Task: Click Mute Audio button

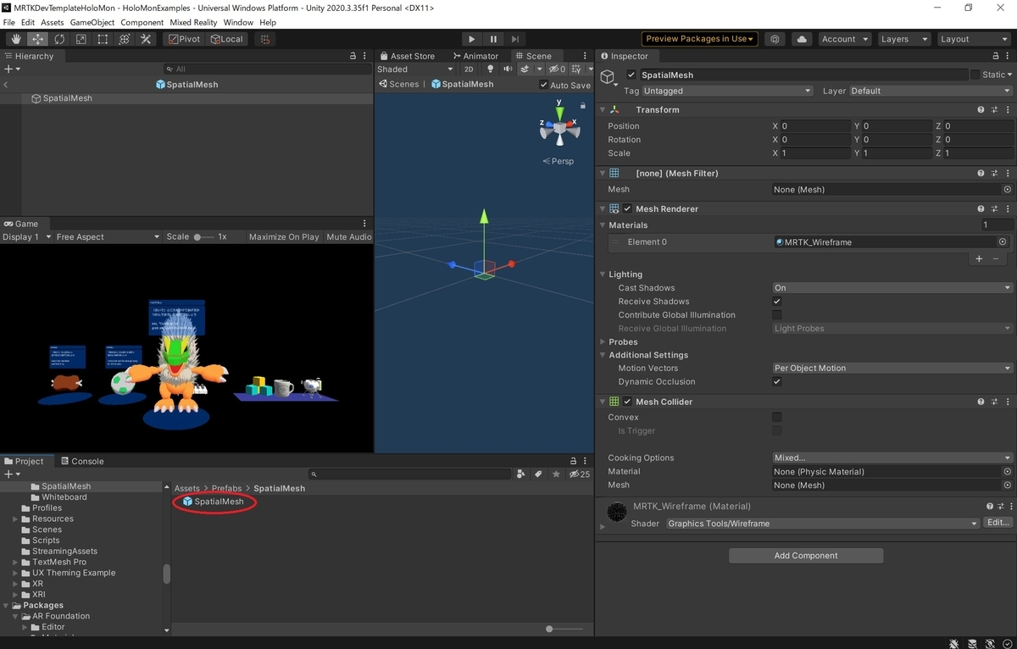Action: (349, 237)
